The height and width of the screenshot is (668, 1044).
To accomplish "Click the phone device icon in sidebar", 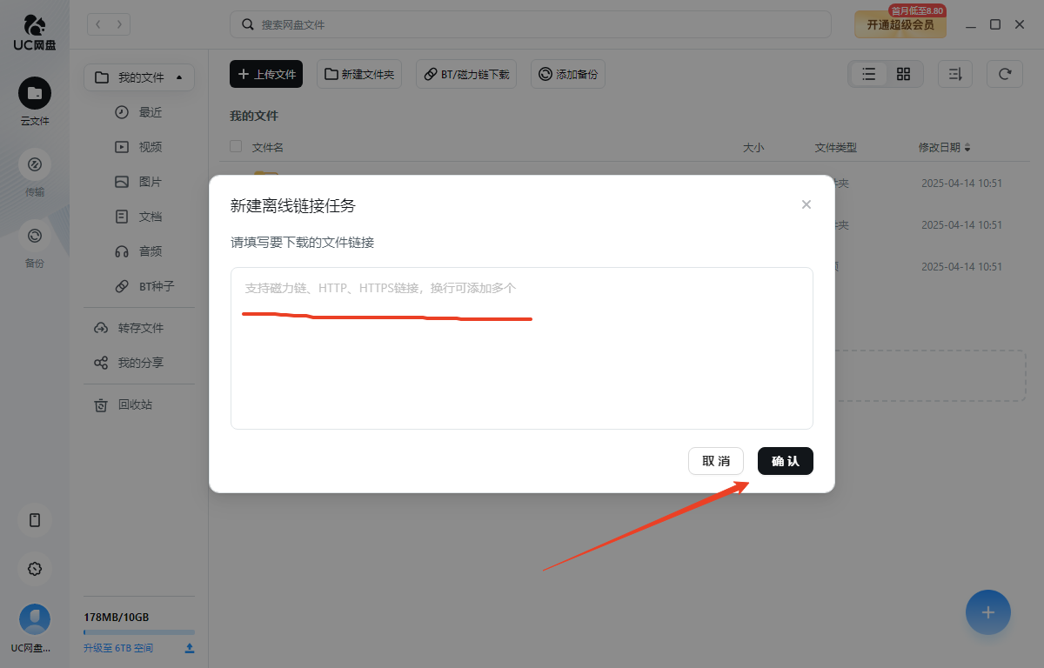I will [35, 520].
